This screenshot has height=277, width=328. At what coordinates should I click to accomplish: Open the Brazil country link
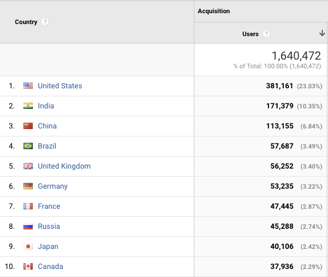[x=47, y=146]
